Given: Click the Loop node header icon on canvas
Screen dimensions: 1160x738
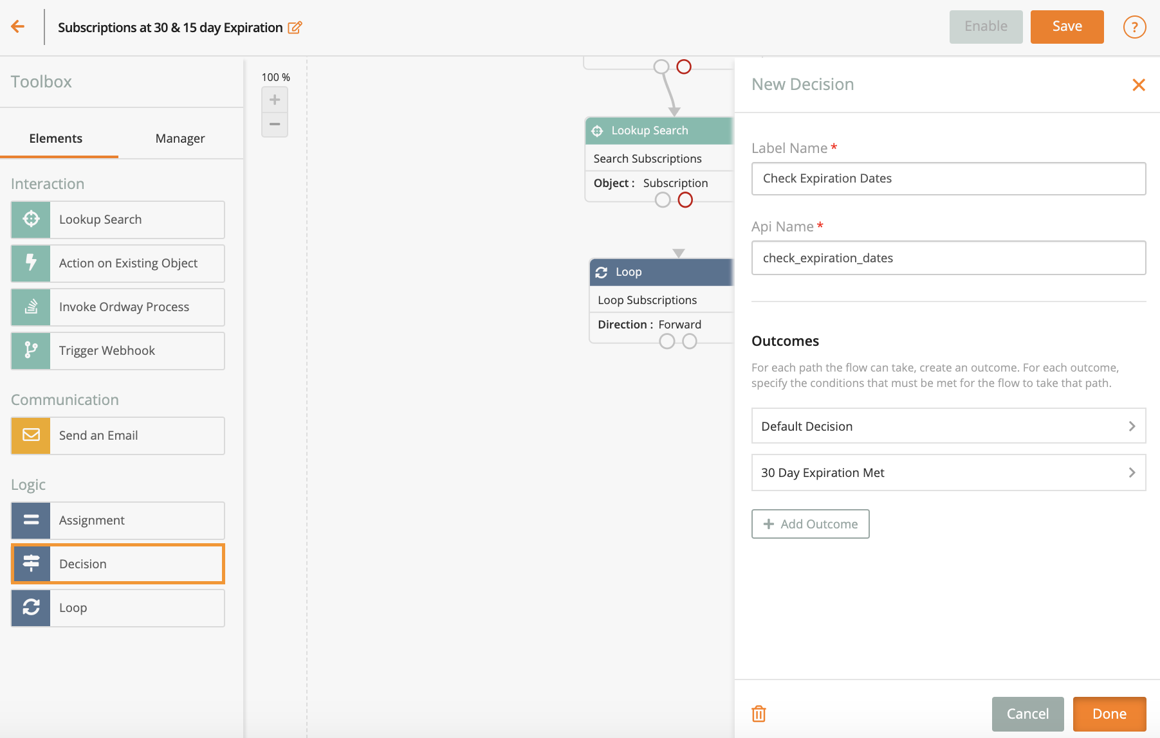Looking at the screenshot, I should [602, 272].
